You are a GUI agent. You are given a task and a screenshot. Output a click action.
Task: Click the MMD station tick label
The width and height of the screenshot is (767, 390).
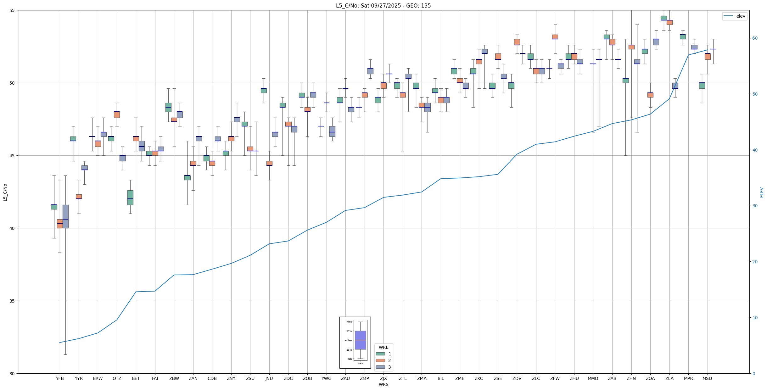point(593,378)
